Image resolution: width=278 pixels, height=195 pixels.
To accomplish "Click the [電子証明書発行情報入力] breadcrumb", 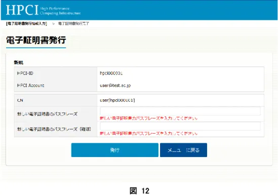I will pos(27,24).
